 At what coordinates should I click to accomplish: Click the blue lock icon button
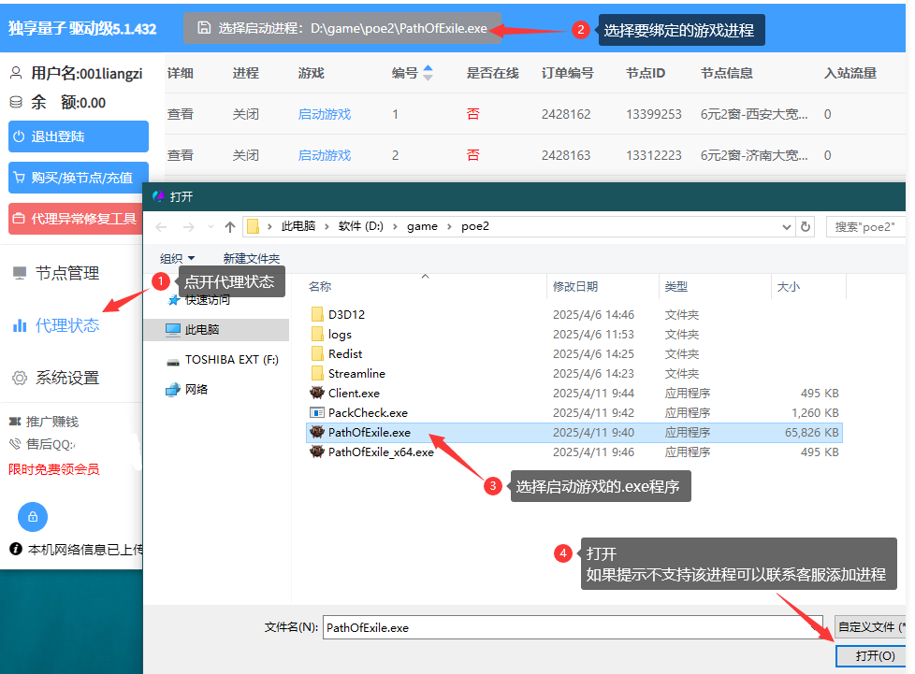click(33, 517)
